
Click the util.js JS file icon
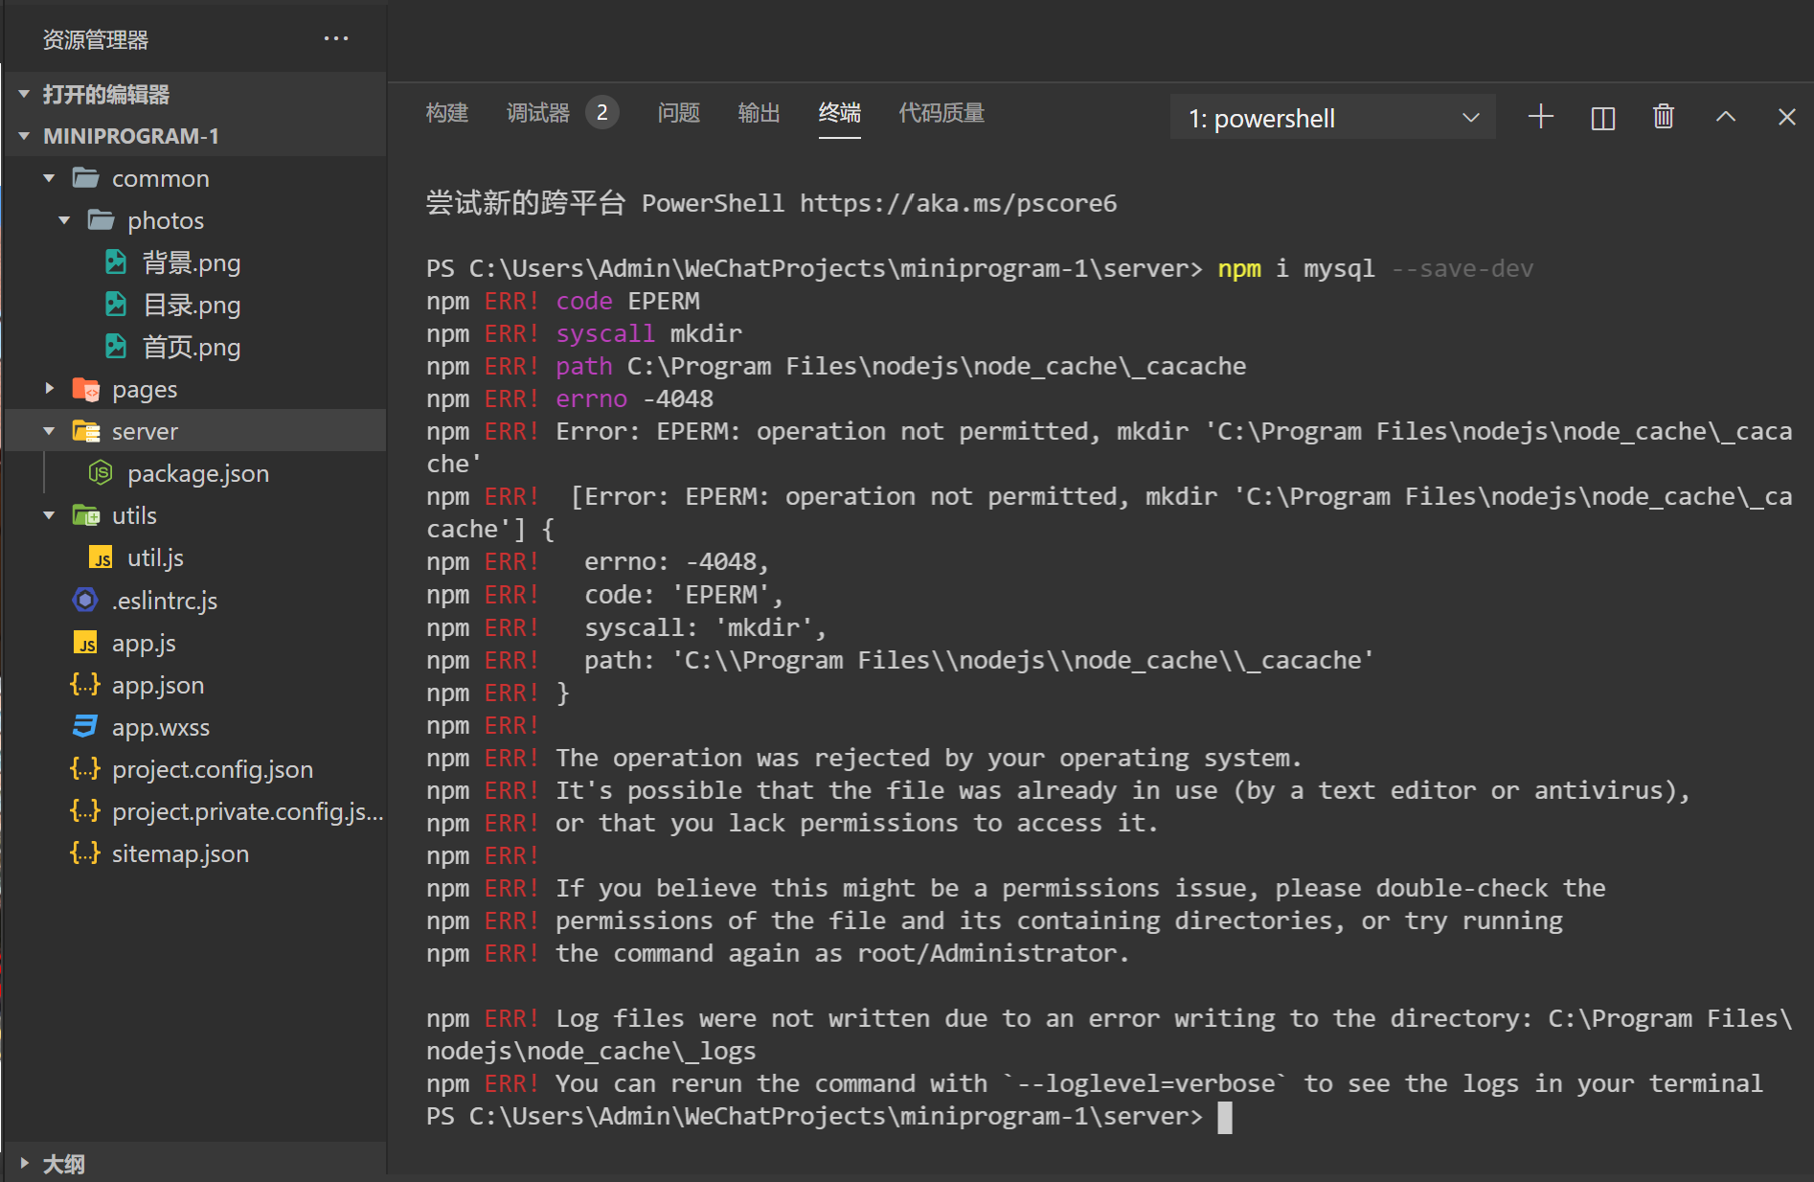(101, 557)
